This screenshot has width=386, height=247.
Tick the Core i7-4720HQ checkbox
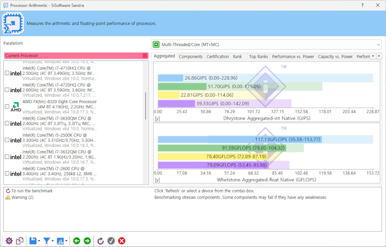click(x=7, y=90)
